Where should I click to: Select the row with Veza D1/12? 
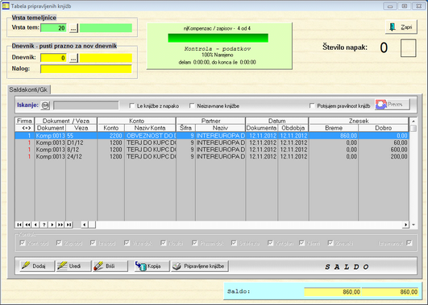coord(212,142)
